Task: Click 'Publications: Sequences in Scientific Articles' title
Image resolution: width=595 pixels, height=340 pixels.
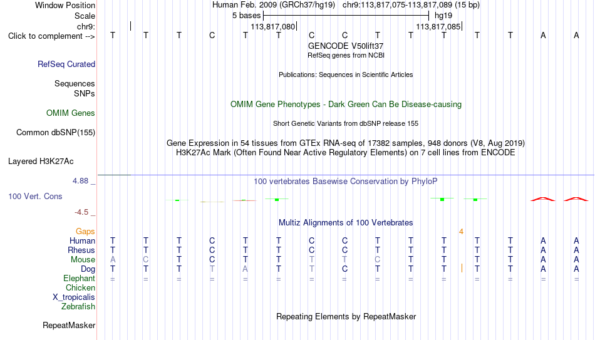Action: 346,75
